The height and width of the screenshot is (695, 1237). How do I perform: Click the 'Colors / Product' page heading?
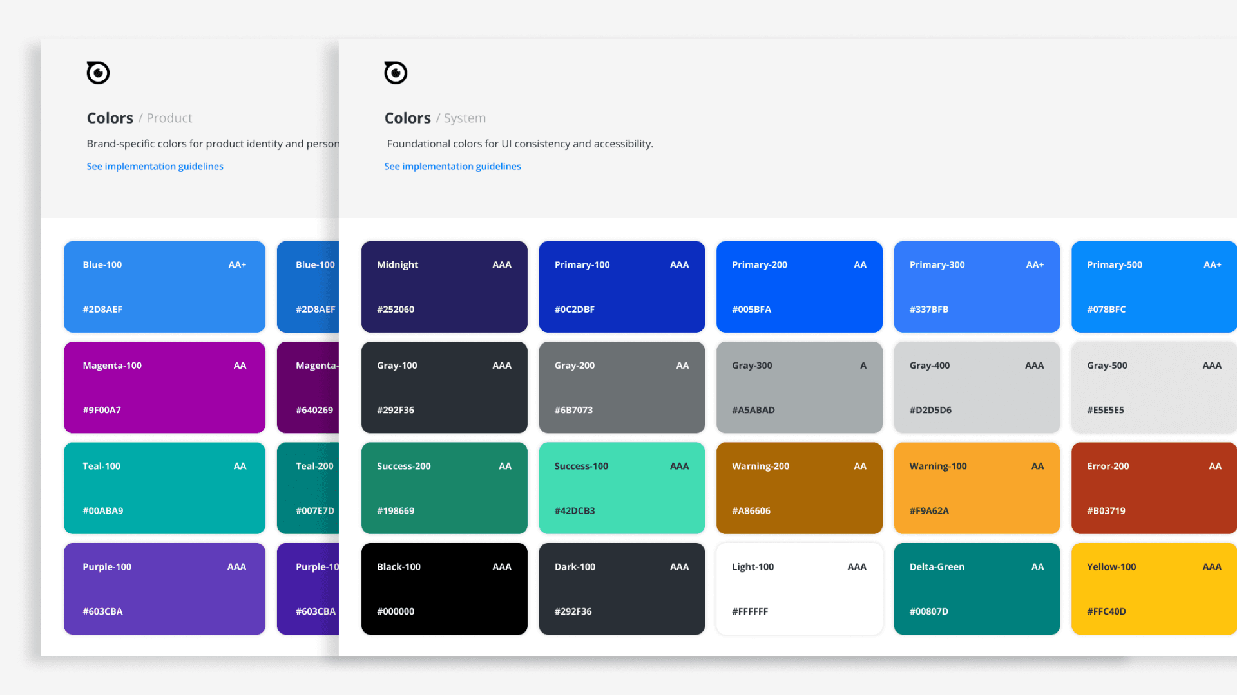point(140,118)
